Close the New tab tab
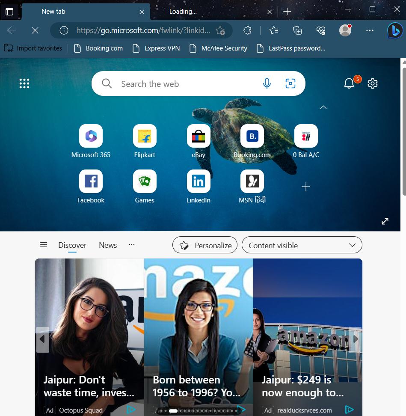Viewport: 406px width, 416px height. click(142, 12)
